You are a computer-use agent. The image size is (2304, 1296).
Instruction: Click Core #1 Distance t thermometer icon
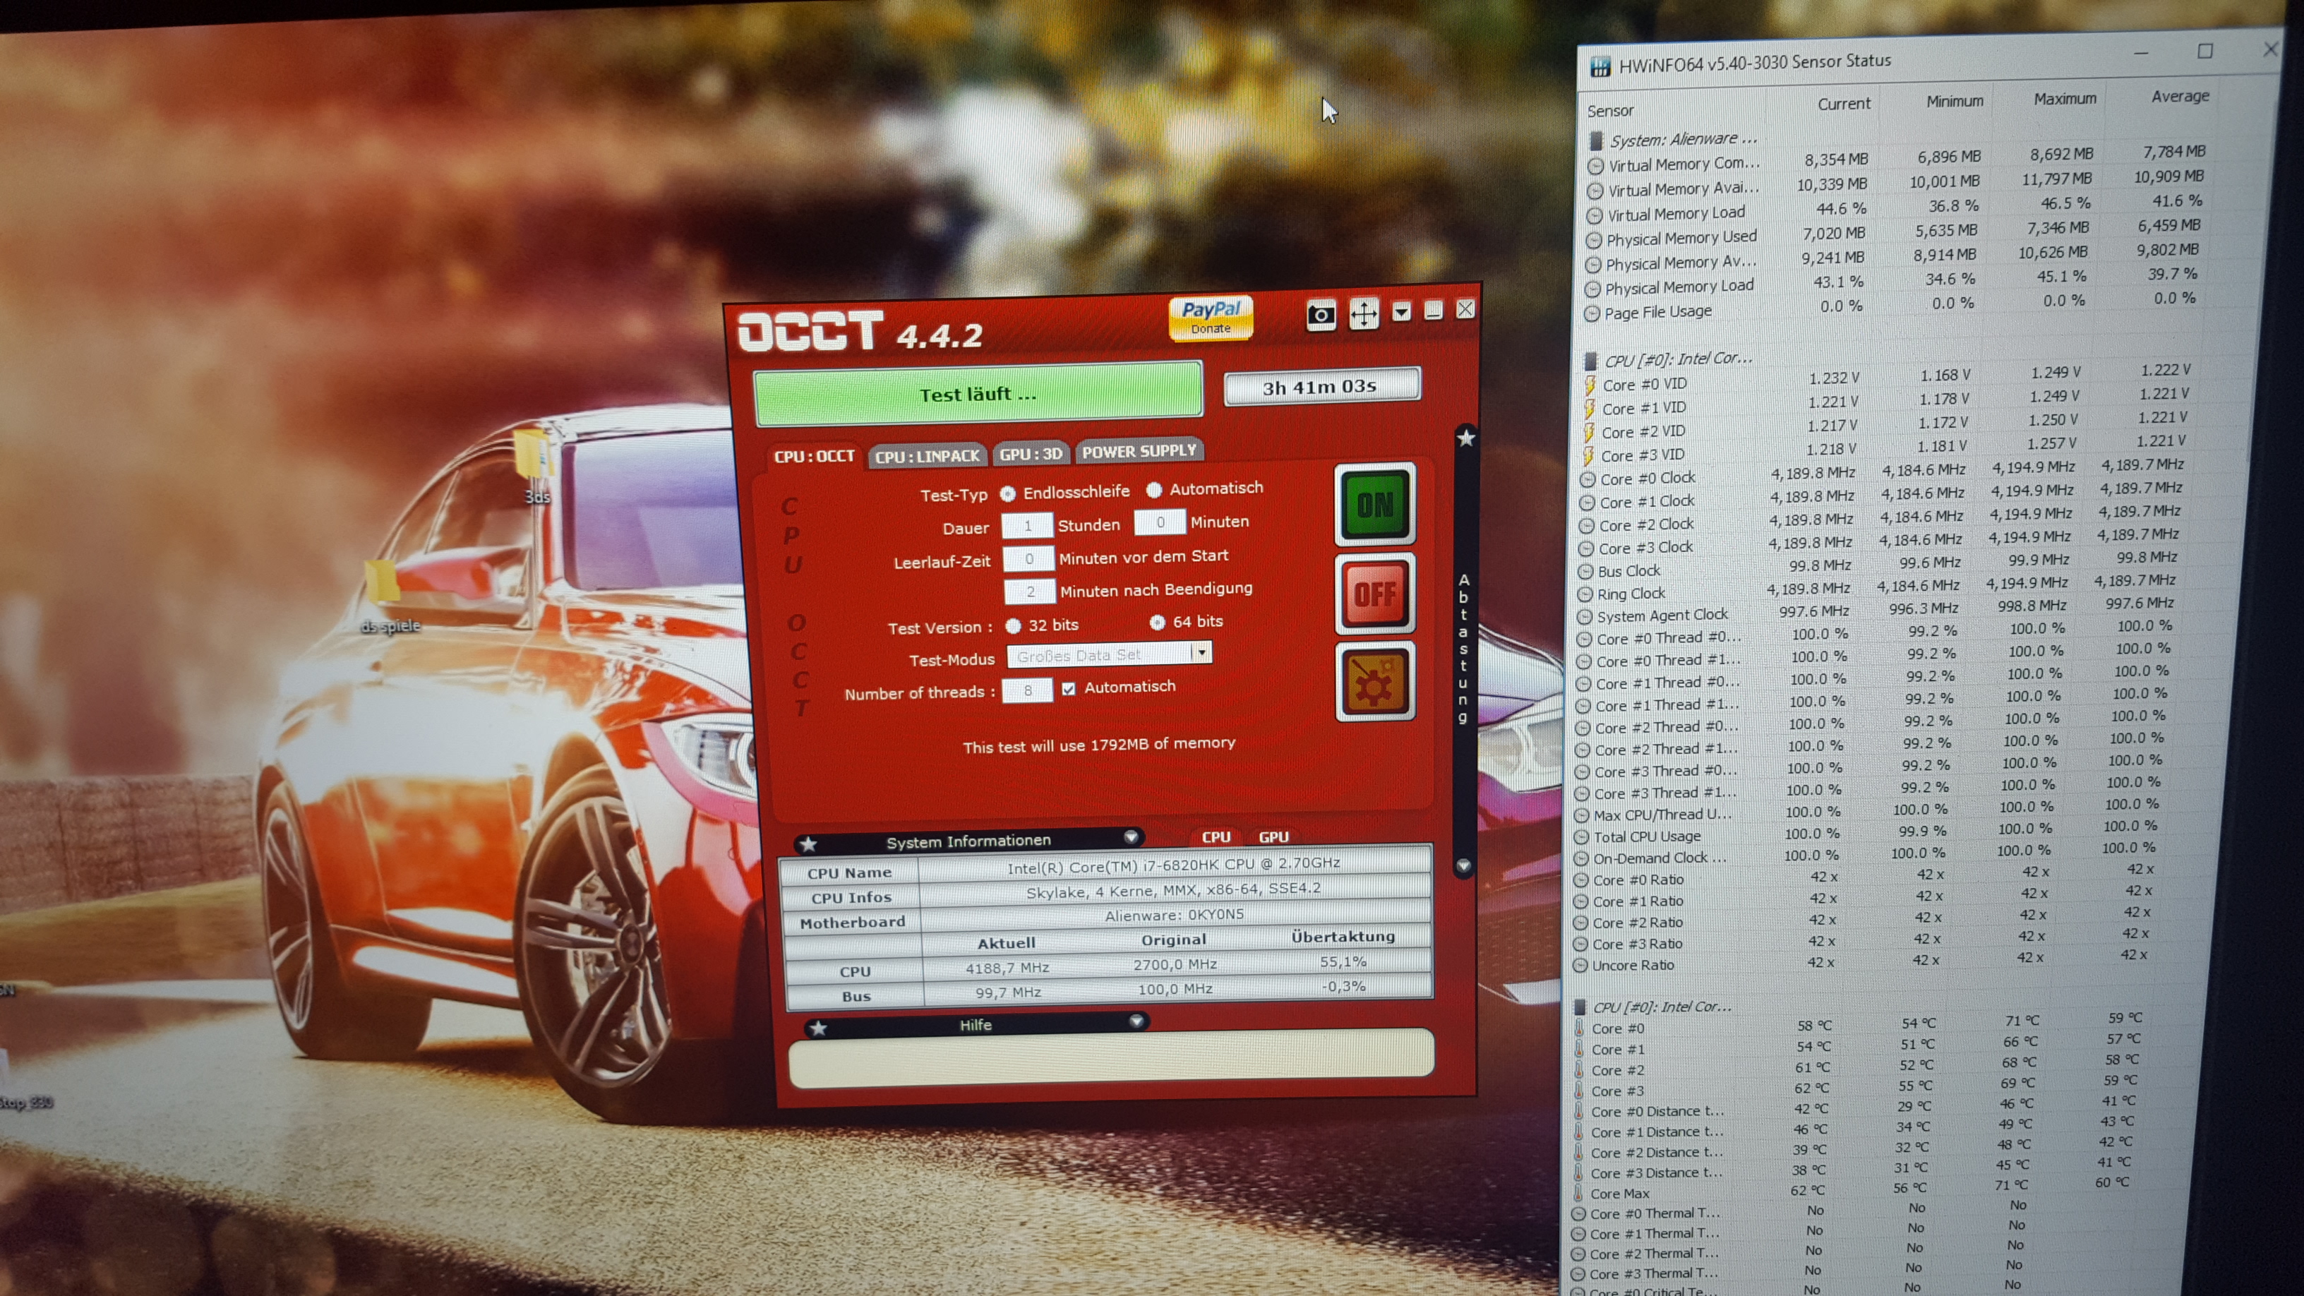[1578, 1132]
